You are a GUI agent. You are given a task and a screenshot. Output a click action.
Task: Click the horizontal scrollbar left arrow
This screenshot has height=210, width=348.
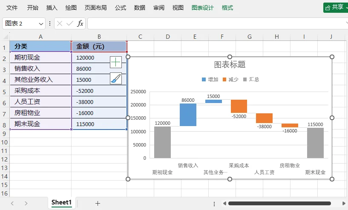(x=224, y=203)
